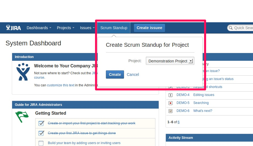253x146 pixels.
Task: Open the What's next? summary link
Action: tap(203, 111)
